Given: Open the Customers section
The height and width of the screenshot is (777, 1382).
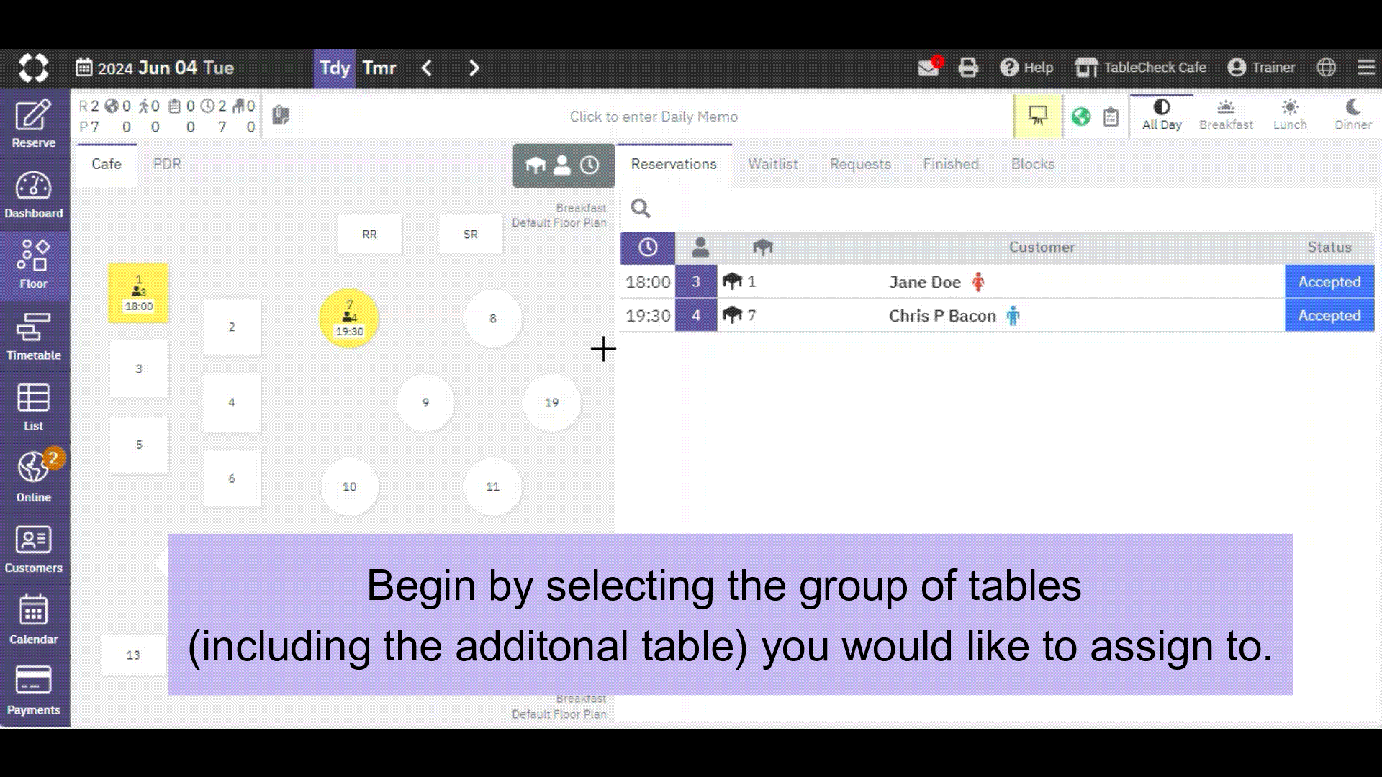Looking at the screenshot, I should (x=34, y=549).
